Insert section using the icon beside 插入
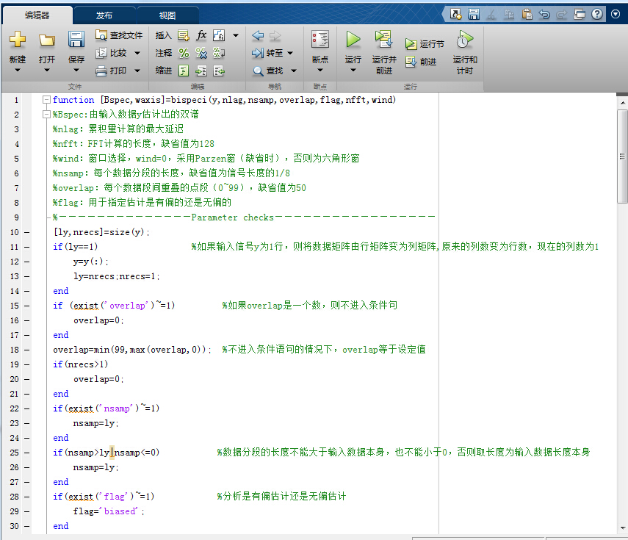This screenshot has height=540, width=628. (x=184, y=36)
